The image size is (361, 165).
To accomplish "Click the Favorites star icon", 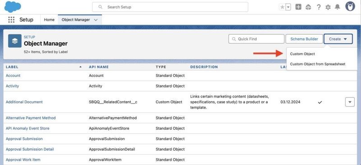I will (282, 7).
